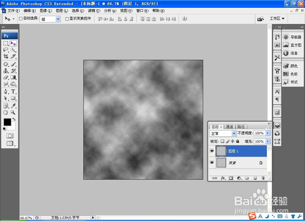
Task: Select the Crop tool
Action: click(6, 56)
